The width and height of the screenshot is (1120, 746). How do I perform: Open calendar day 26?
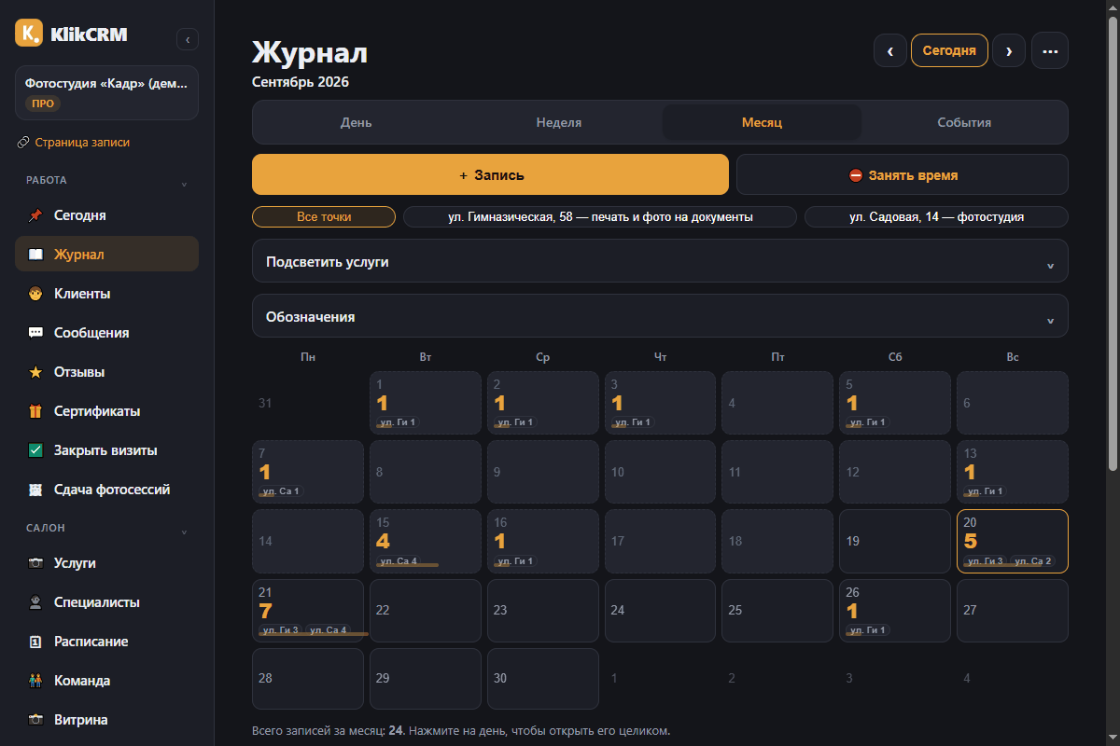click(895, 611)
